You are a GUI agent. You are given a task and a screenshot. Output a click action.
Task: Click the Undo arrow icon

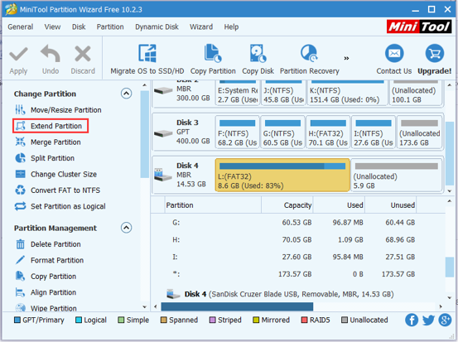51,54
